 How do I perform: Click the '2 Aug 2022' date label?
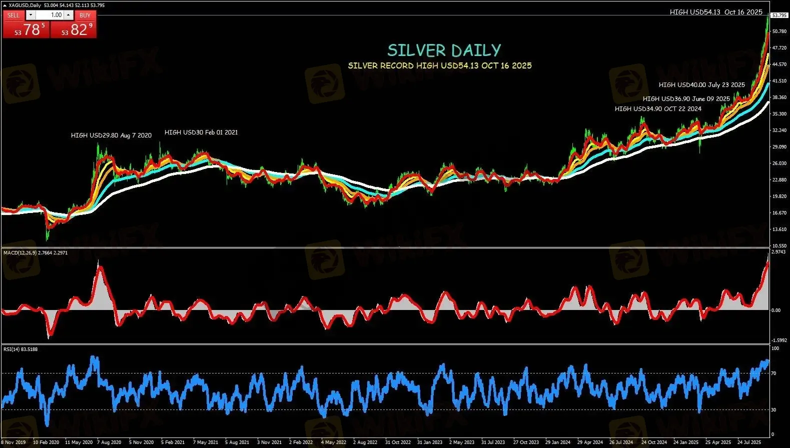(x=365, y=442)
